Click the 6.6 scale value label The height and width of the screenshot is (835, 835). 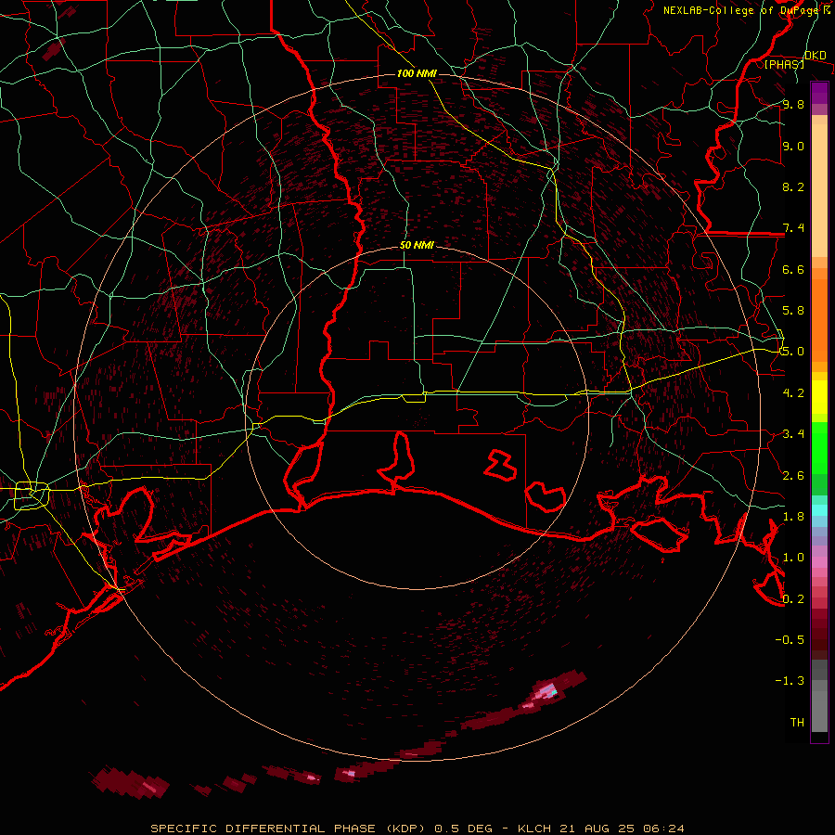coord(793,269)
